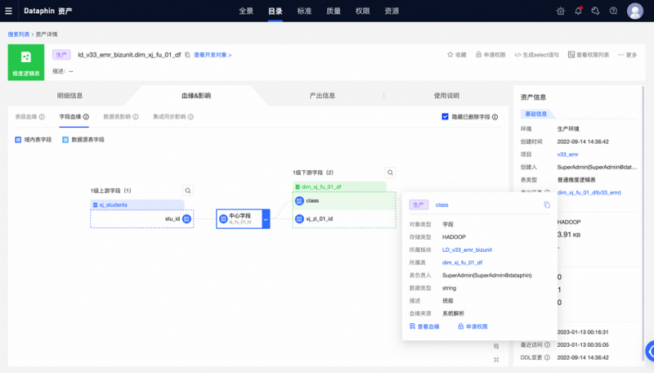The image size is (654, 373).
Task: Click the 收藏 star to favorite asset
Action: (456, 55)
